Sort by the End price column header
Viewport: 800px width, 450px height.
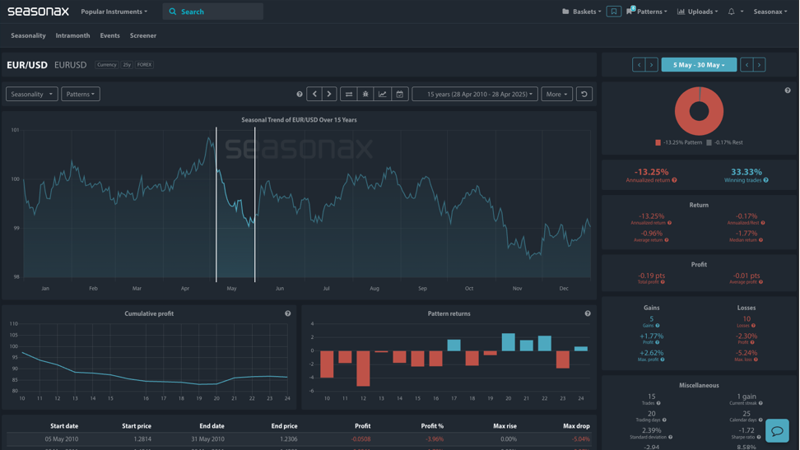[284, 425]
